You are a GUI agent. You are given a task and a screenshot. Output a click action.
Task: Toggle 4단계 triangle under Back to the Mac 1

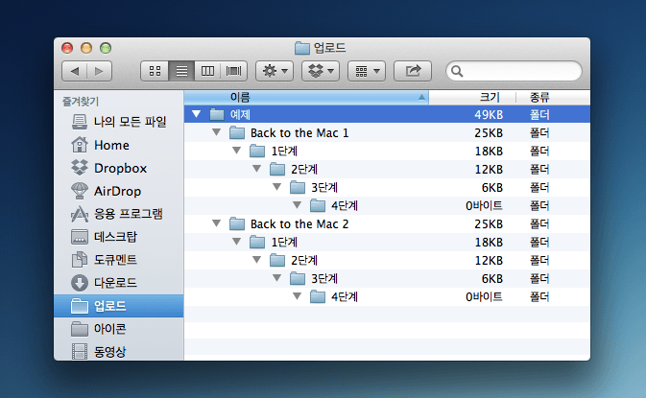coord(298,205)
